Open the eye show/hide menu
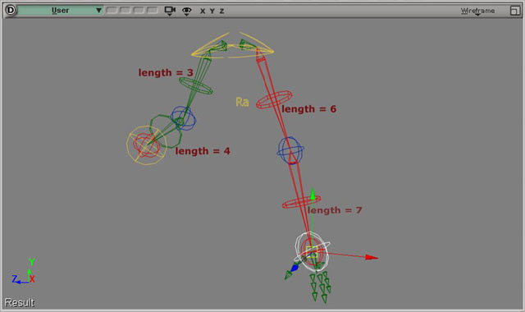 point(187,11)
